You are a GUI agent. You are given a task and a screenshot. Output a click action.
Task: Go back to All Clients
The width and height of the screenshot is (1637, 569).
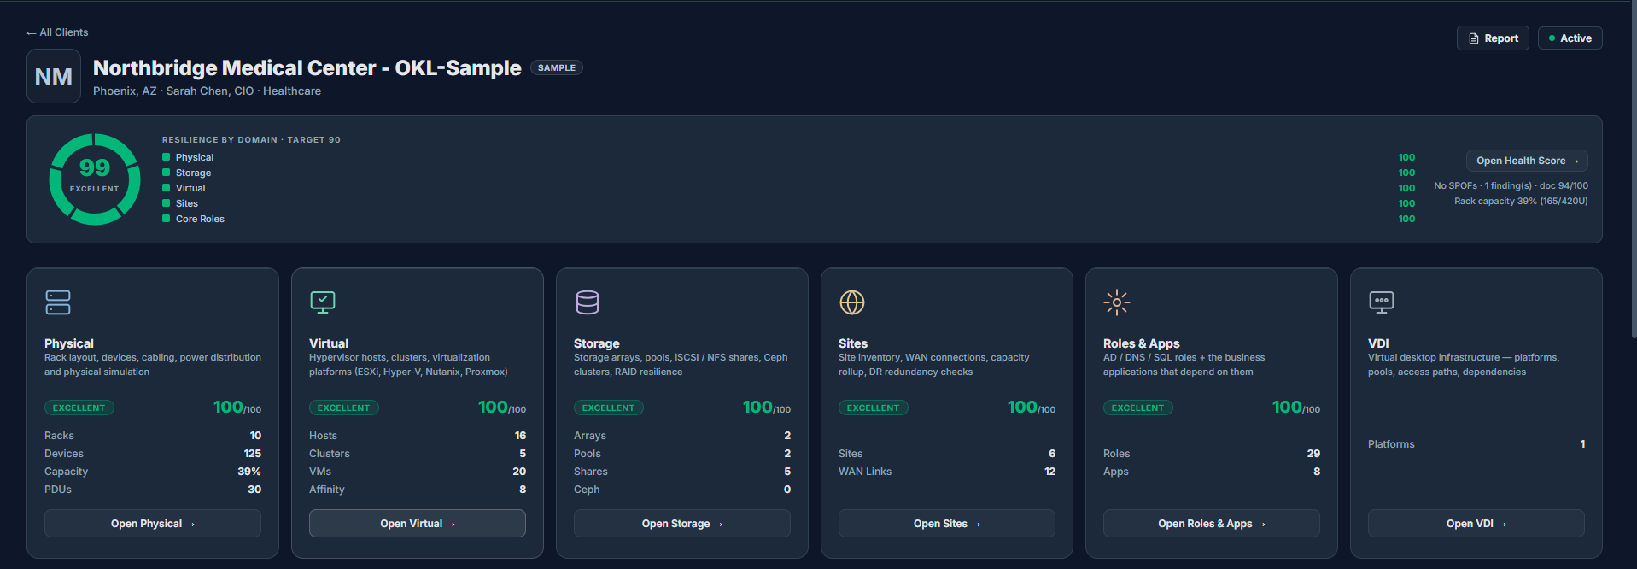click(57, 32)
